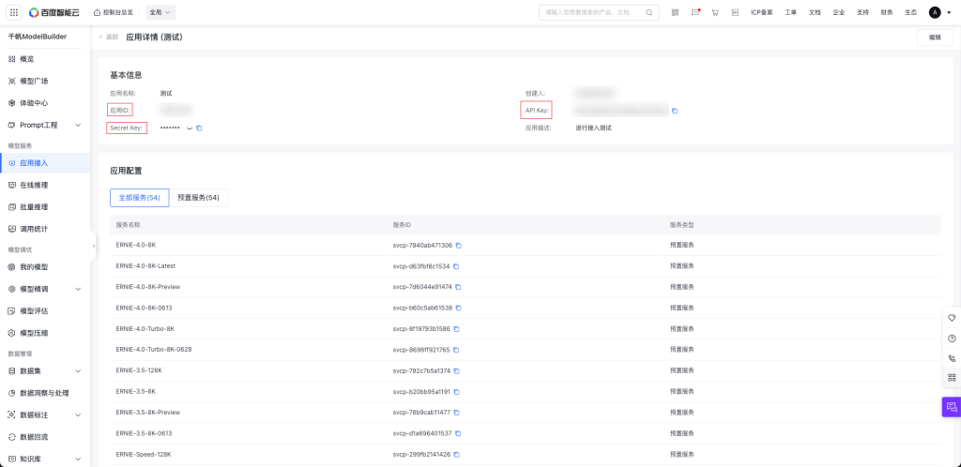
Task: Collapse the left sidebar handle
Action: tap(94, 246)
